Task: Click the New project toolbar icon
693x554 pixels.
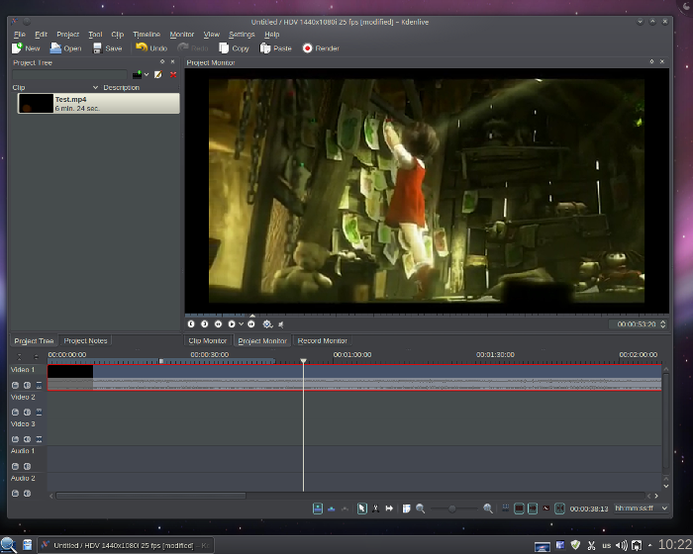Action: pyautogui.click(x=17, y=48)
